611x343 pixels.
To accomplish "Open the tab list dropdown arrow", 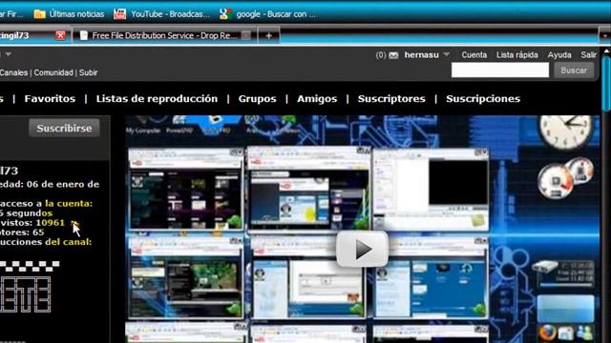I will 604,35.
